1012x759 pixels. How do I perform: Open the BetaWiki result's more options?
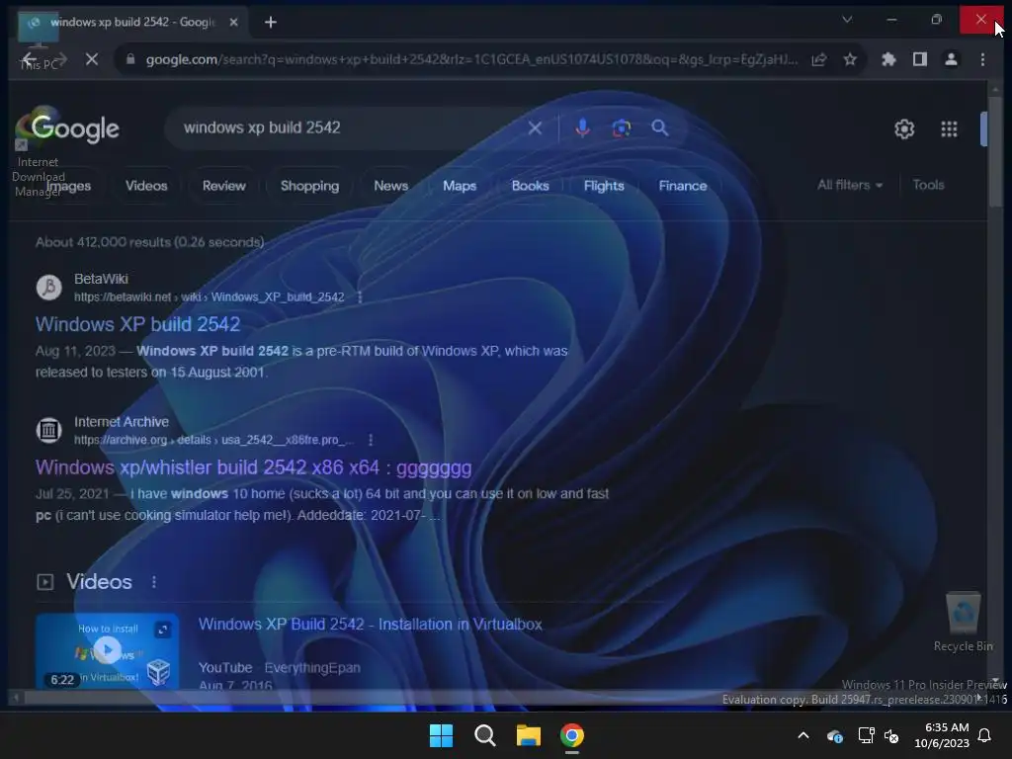click(x=360, y=297)
